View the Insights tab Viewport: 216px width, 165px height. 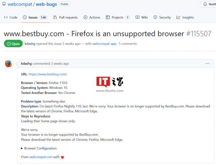tap(185, 17)
